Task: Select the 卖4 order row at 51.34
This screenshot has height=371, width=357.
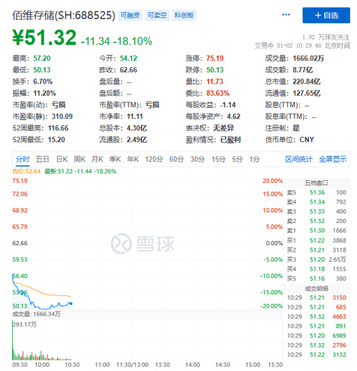Action: (x=316, y=202)
